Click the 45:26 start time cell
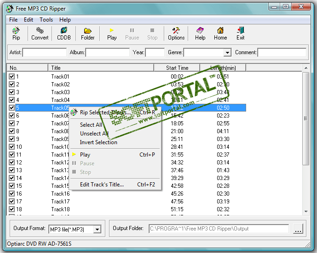Screen dimensions: 317x253 tap(177, 194)
